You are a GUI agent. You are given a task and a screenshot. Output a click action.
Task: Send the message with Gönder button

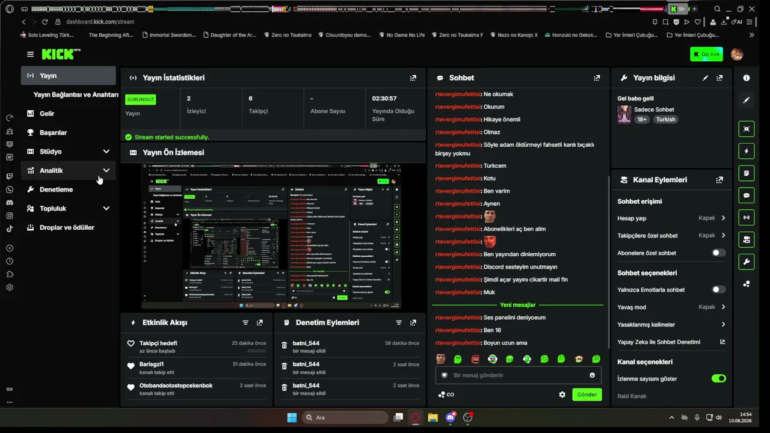click(587, 395)
